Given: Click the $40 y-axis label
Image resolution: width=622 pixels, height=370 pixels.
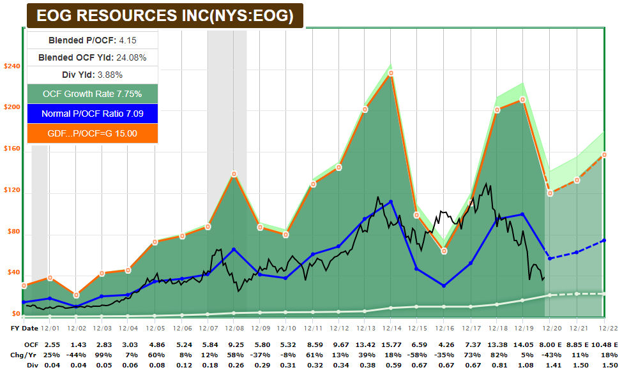Looking at the screenshot, I should (x=13, y=272).
